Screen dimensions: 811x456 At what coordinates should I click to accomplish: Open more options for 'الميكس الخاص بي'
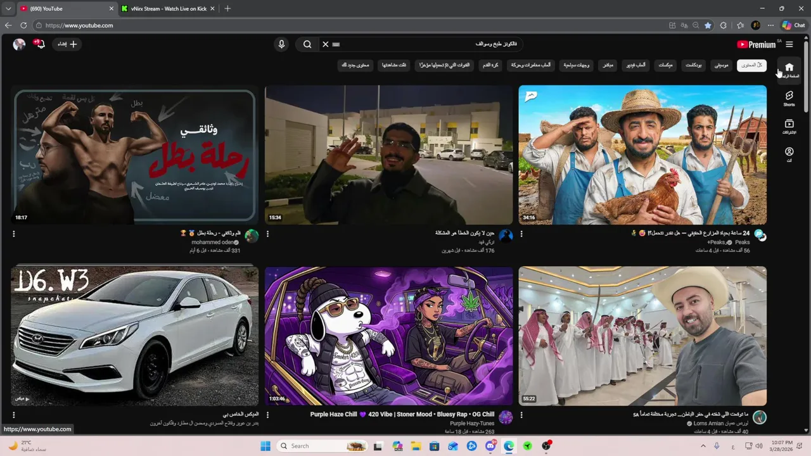pos(13,415)
